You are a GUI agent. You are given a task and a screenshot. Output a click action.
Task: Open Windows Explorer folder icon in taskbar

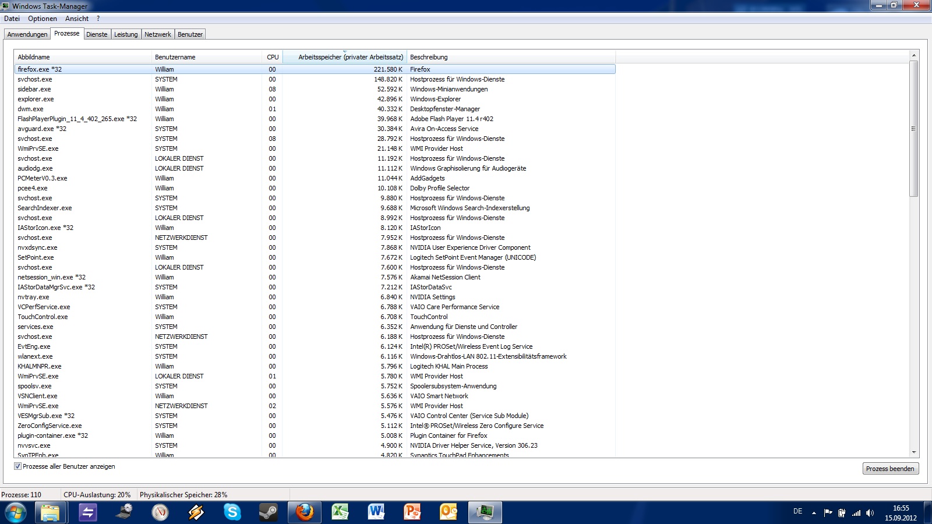click(x=51, y=513)
